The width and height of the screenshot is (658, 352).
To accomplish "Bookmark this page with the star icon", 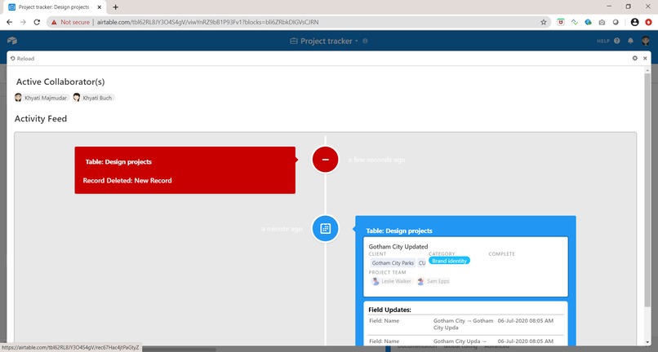I will point(544,22).
